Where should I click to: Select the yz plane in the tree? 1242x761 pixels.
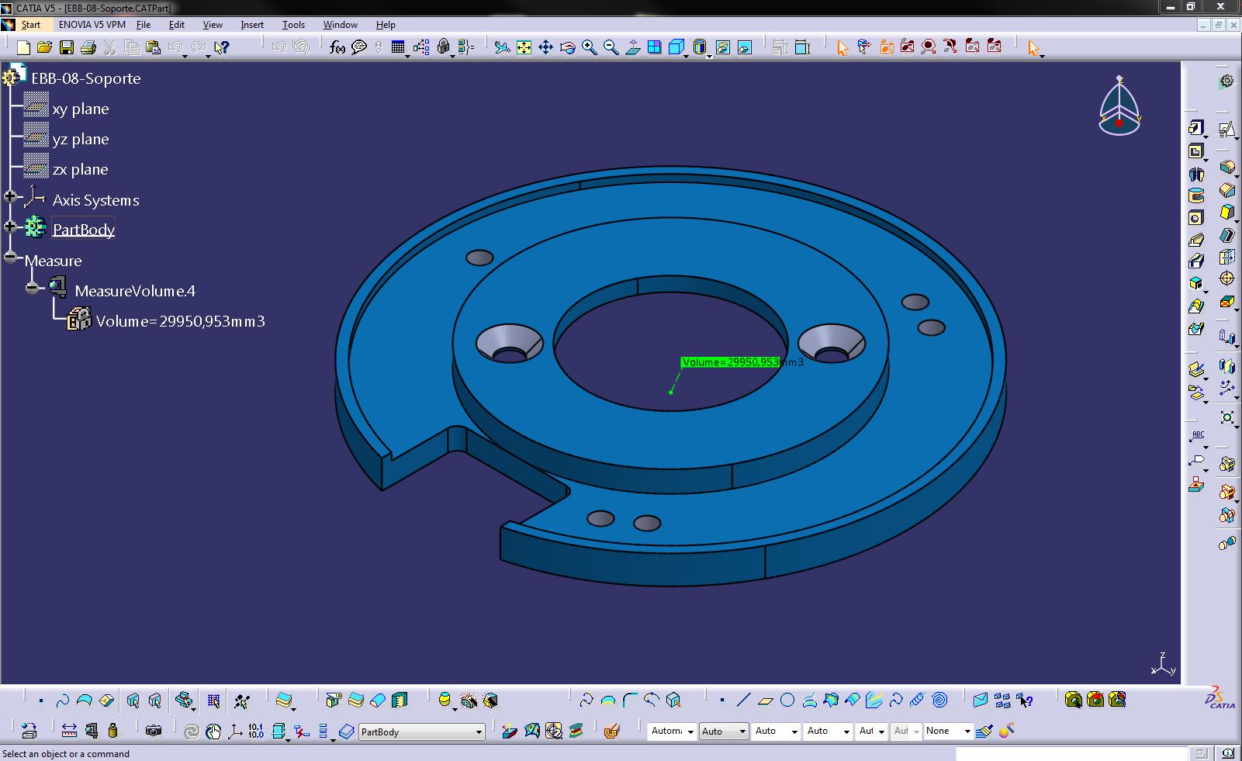(81, 139)
